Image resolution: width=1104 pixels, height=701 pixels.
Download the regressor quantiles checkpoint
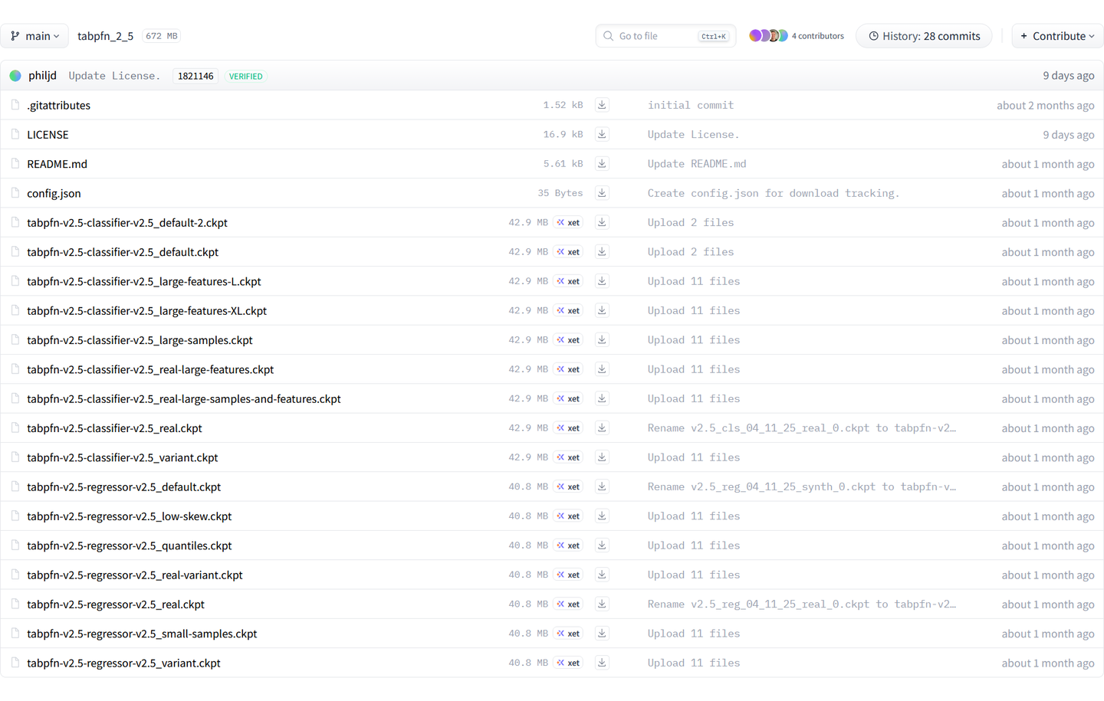pos(602,545)
